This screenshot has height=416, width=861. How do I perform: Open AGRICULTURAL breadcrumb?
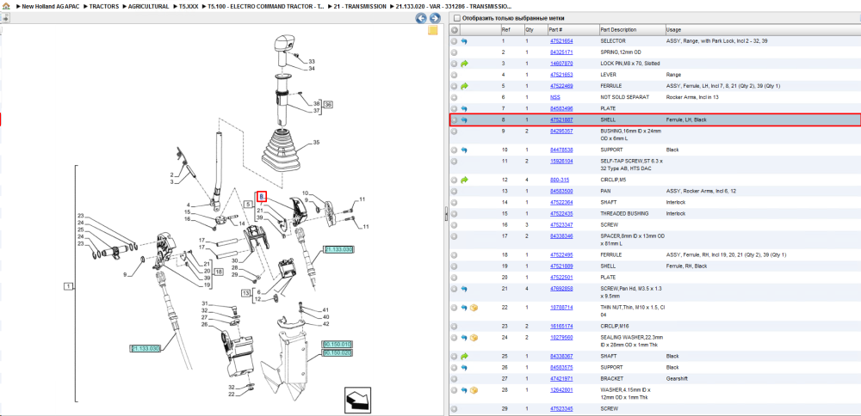[148, 7]
